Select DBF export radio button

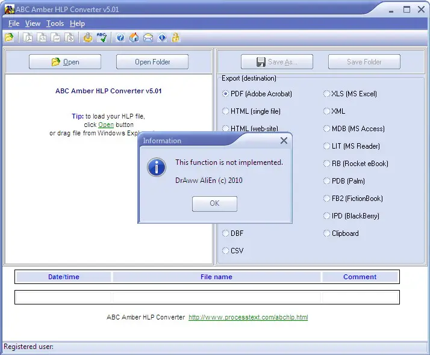(x=225, y=233)
